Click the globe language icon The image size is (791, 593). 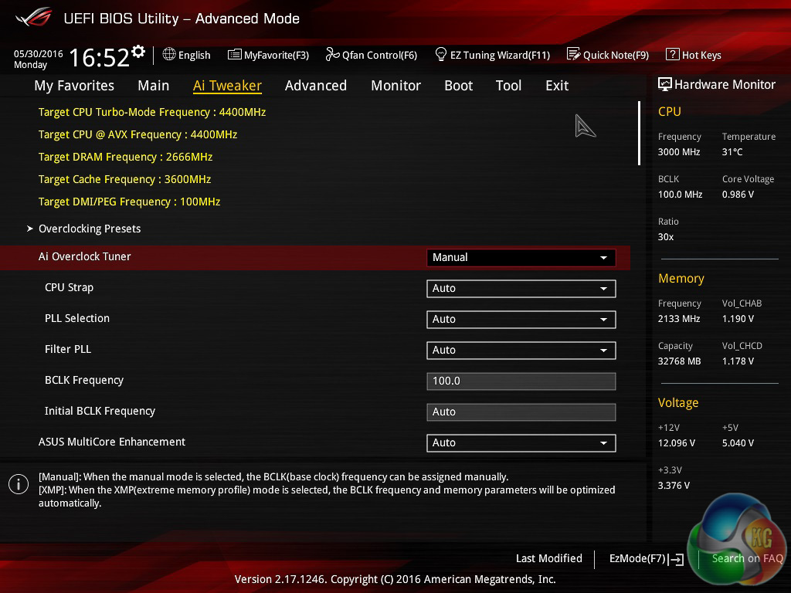tap(169, 54)
